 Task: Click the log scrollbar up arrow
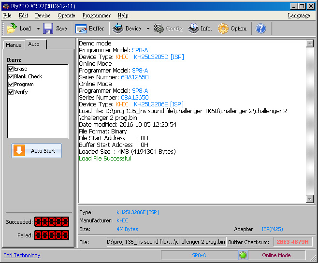coord(310,44)
